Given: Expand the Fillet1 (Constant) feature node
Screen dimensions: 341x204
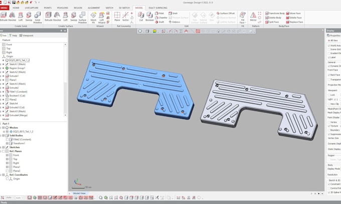Looking at the screenshot, I should pos(1,91).
